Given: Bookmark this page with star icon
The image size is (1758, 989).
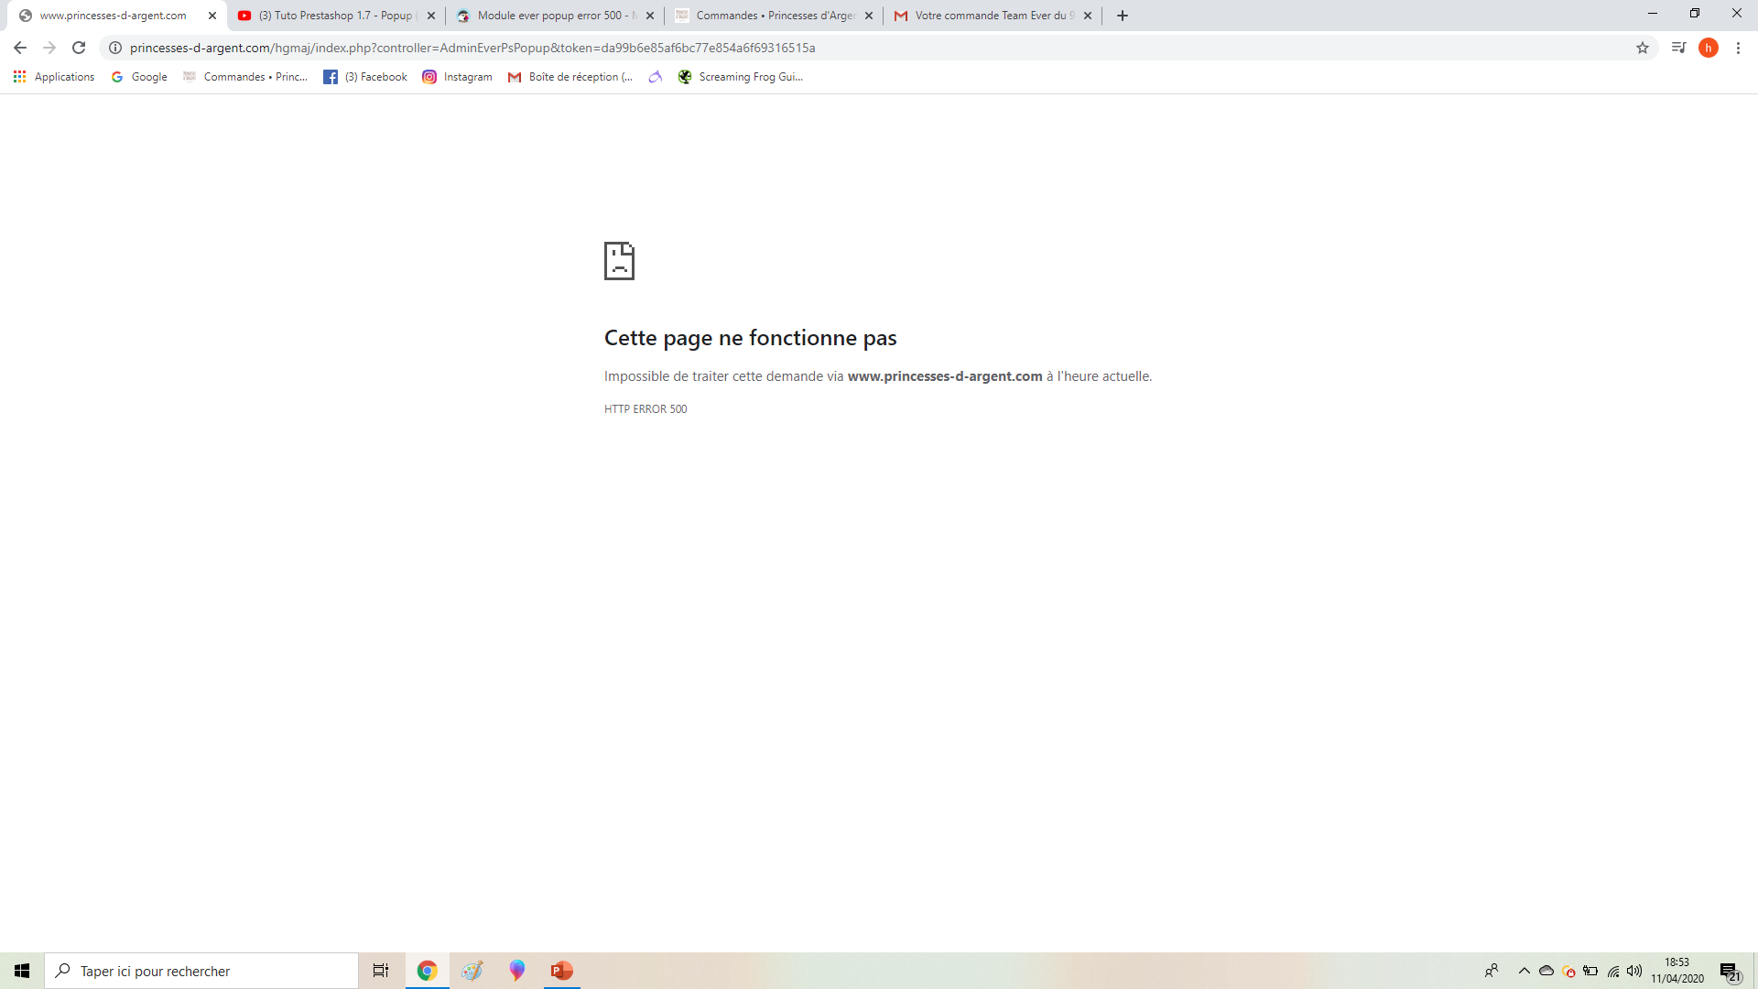Looking at the screenshot, I should [1643, 48].
